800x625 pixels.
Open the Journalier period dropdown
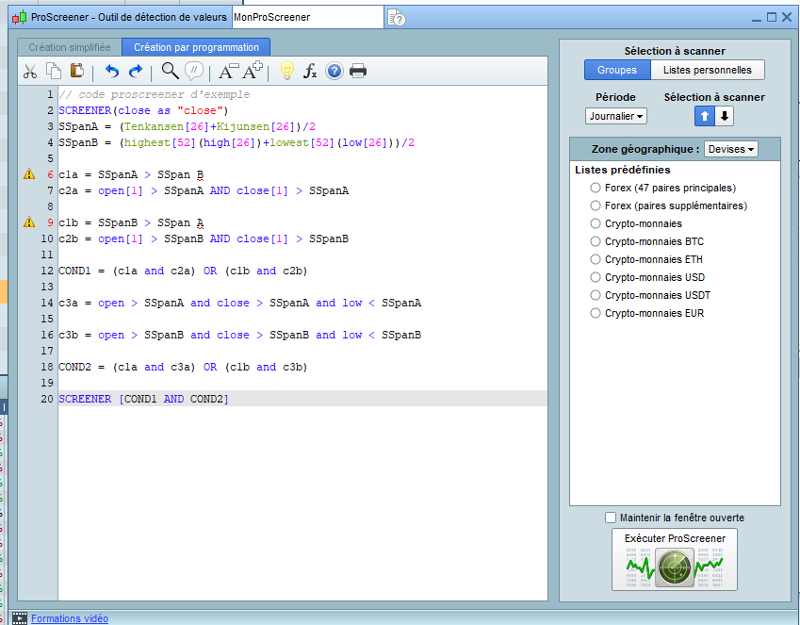coord(615,116)
